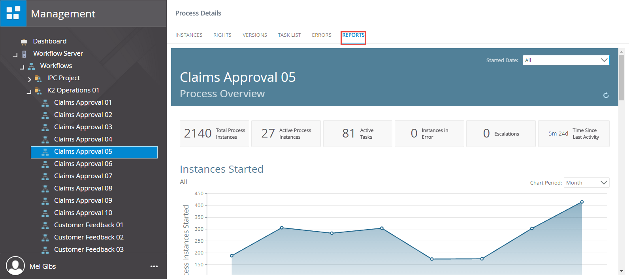This screenshot has width=629, height=279.
Task: Select Claims Approval 07 workflow
Action: [x=83, y=176]
